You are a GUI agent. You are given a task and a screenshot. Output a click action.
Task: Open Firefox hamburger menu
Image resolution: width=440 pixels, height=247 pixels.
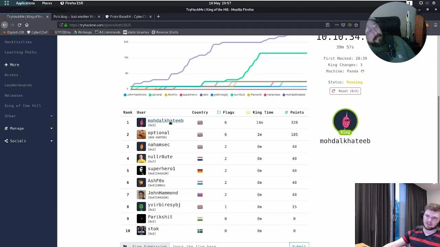tap(436, 25)
